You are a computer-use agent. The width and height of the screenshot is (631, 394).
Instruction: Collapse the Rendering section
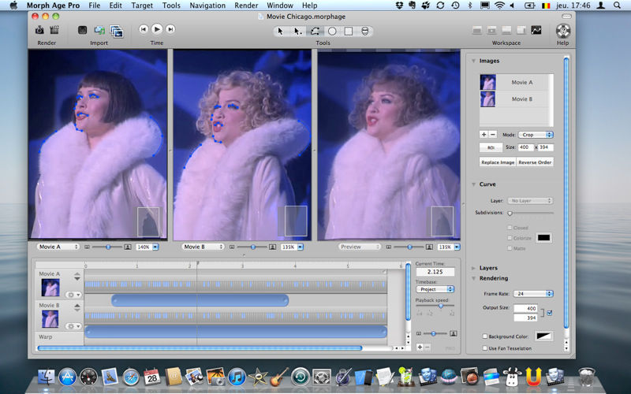coord(474,278)
